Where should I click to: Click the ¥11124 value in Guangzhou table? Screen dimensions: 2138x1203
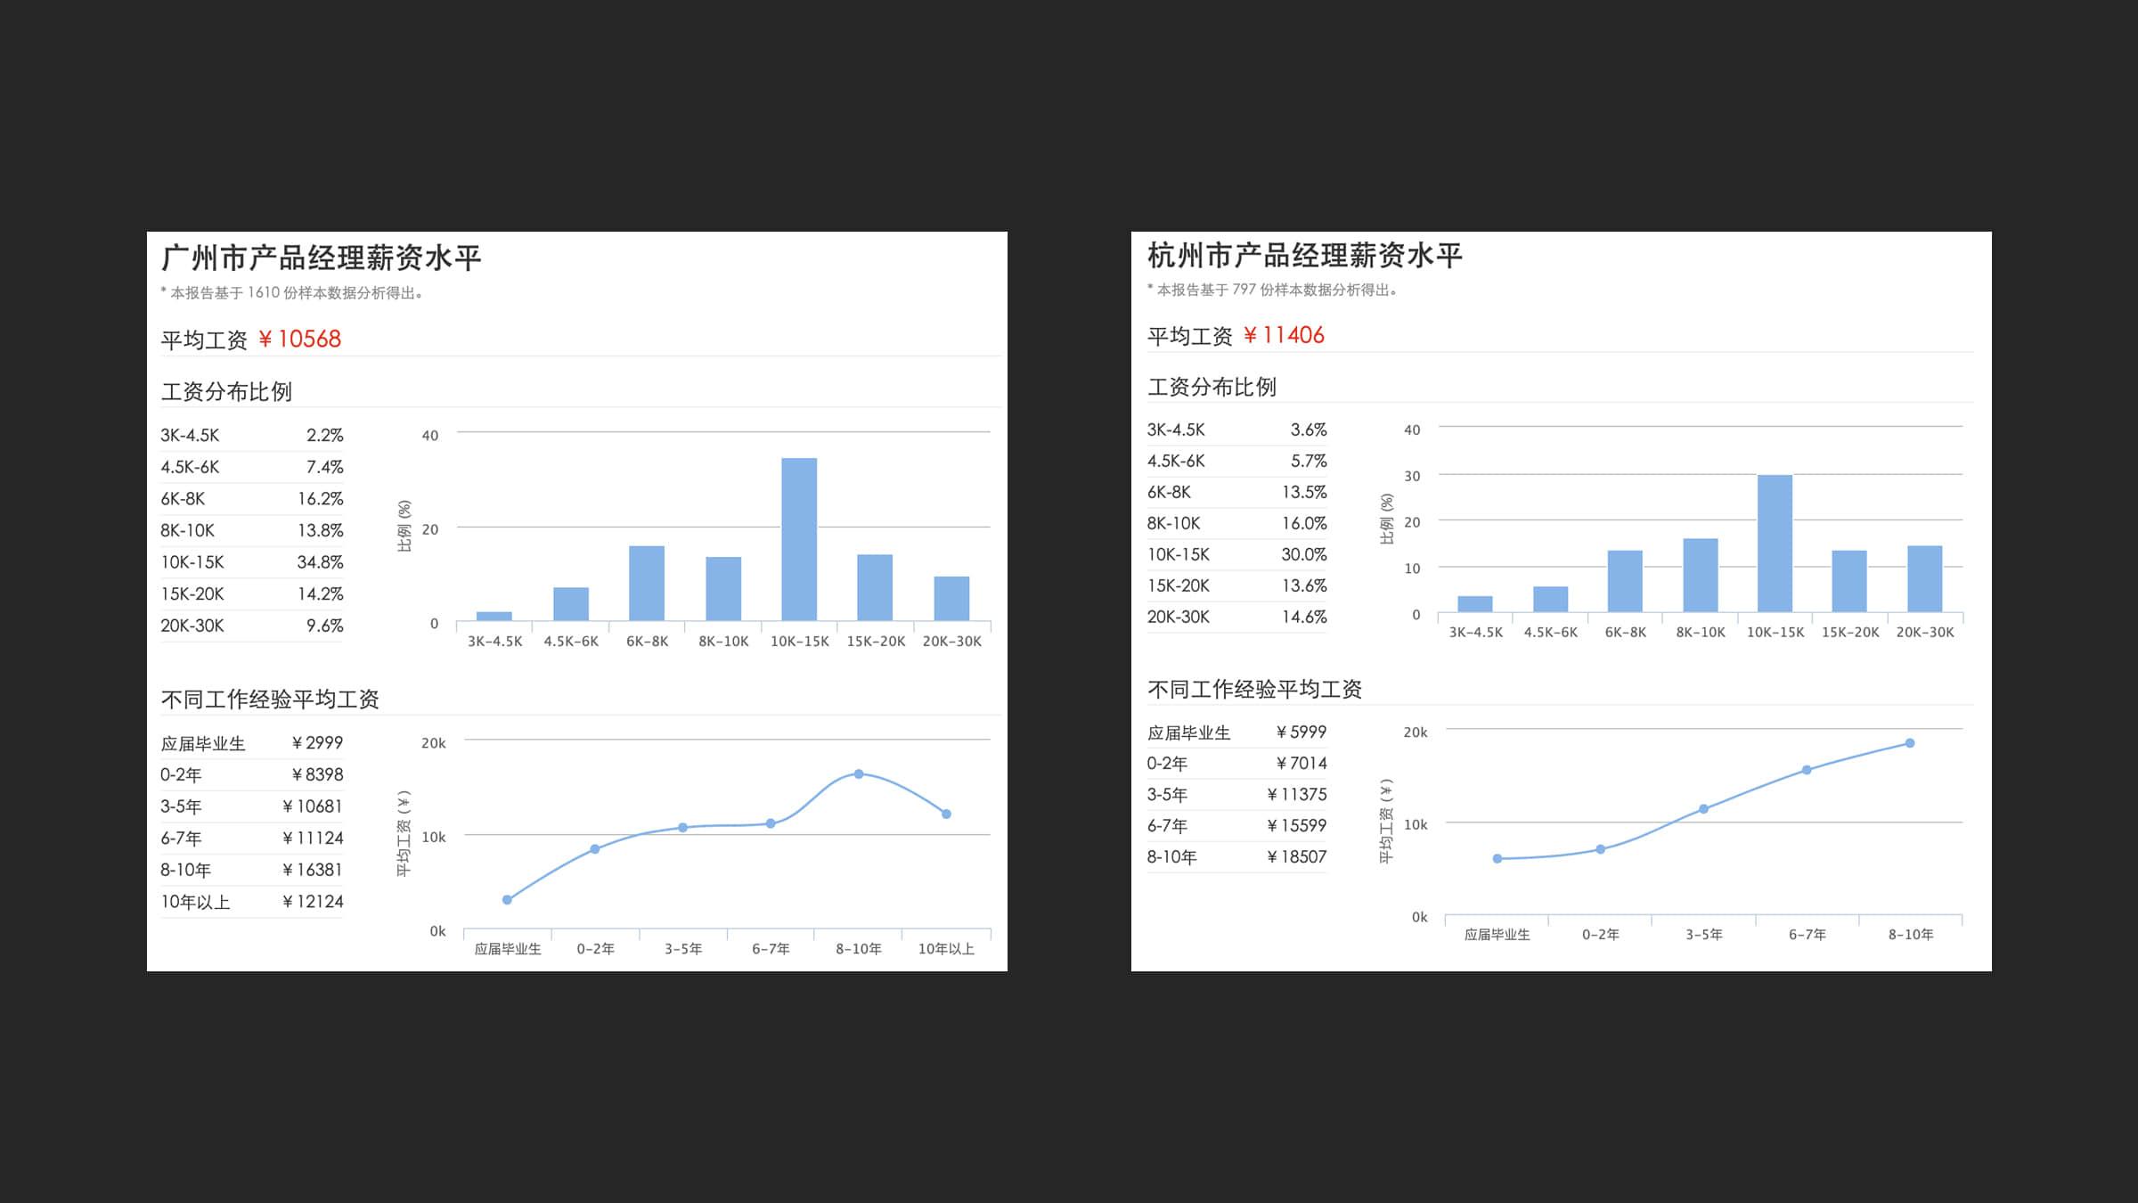click(313, 839)
